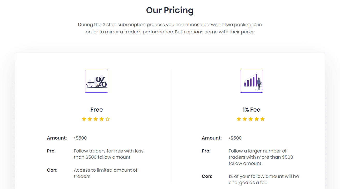The width and height of the screenshot is (340, 189).
Task: Click the bar chart illustration icon
Action: click(x=252, y=81)
